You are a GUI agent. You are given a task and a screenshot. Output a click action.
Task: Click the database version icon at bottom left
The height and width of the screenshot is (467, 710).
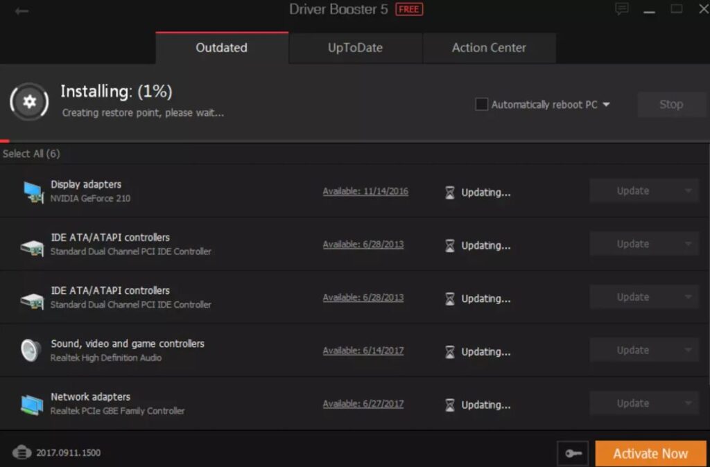(21, 453)
